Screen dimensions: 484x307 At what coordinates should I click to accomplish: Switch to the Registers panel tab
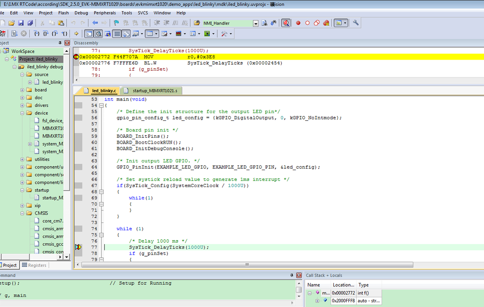(x=33, y=265)
